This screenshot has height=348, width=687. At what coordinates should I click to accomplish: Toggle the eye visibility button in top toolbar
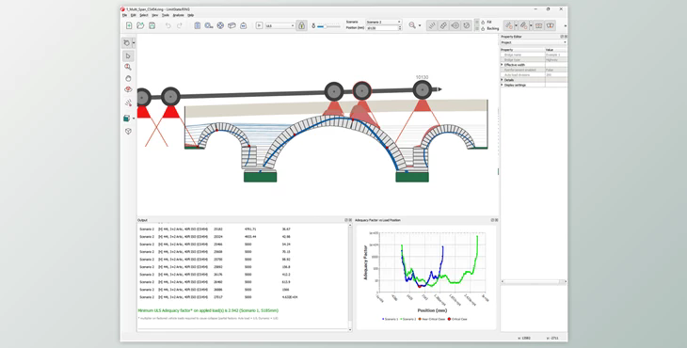click(455, 25)
